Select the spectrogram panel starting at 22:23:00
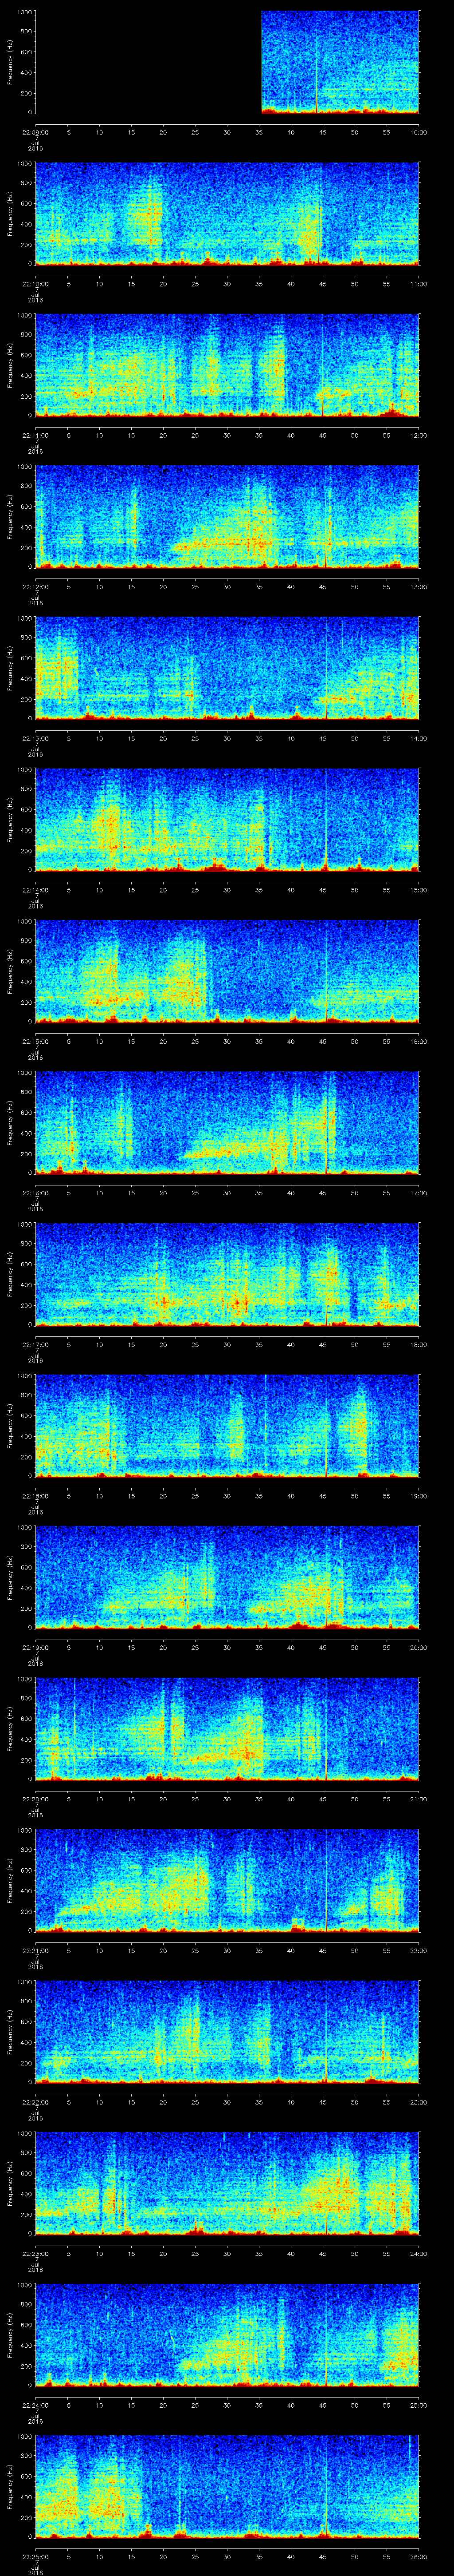Image resolution: width=454 pixels, height=2576 pixels. click(x=227, y=2183)
